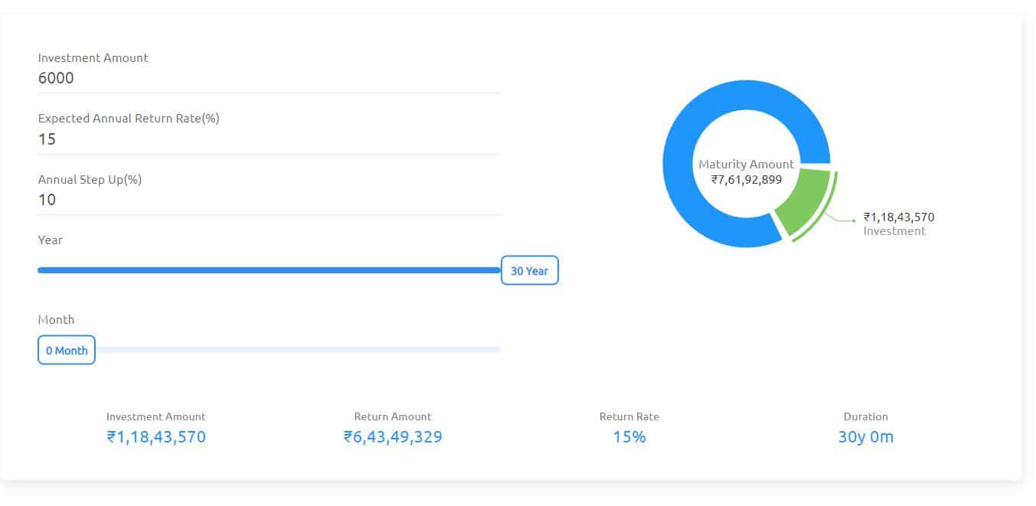Click the Return Amount summary heading

[393, 417]
